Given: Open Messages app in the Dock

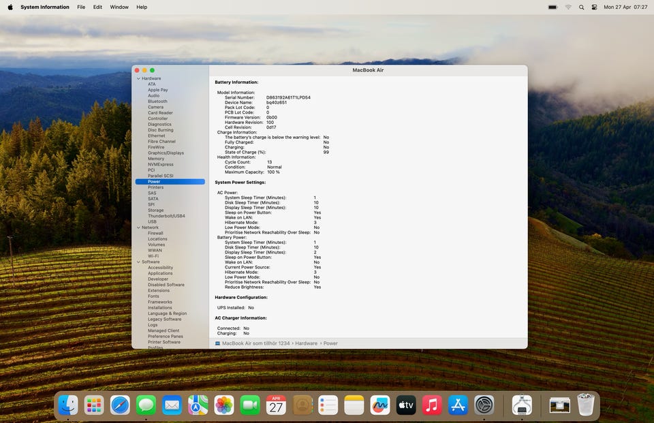Looking at the screenshot, I should point(146,405).
